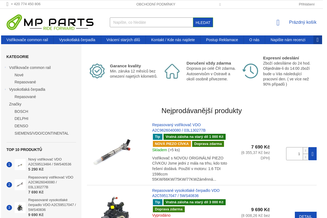Screen dimensions: 327x218
Task: Open OBCHODNÍ PODMÍNKY page
Action: point(156,4)
